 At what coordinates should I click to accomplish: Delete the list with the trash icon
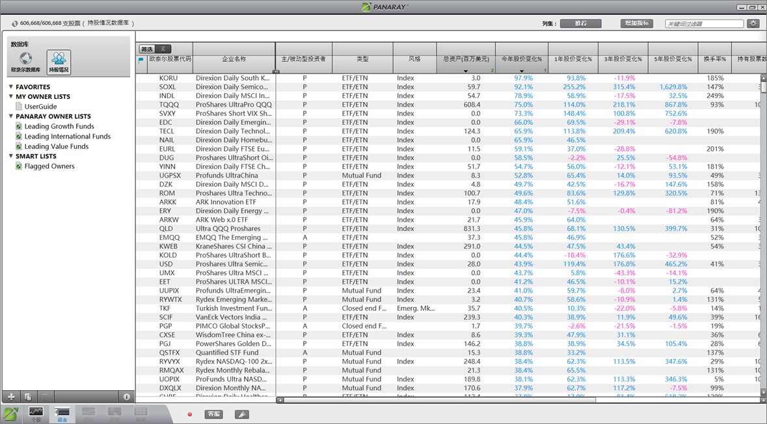[44, 397]
